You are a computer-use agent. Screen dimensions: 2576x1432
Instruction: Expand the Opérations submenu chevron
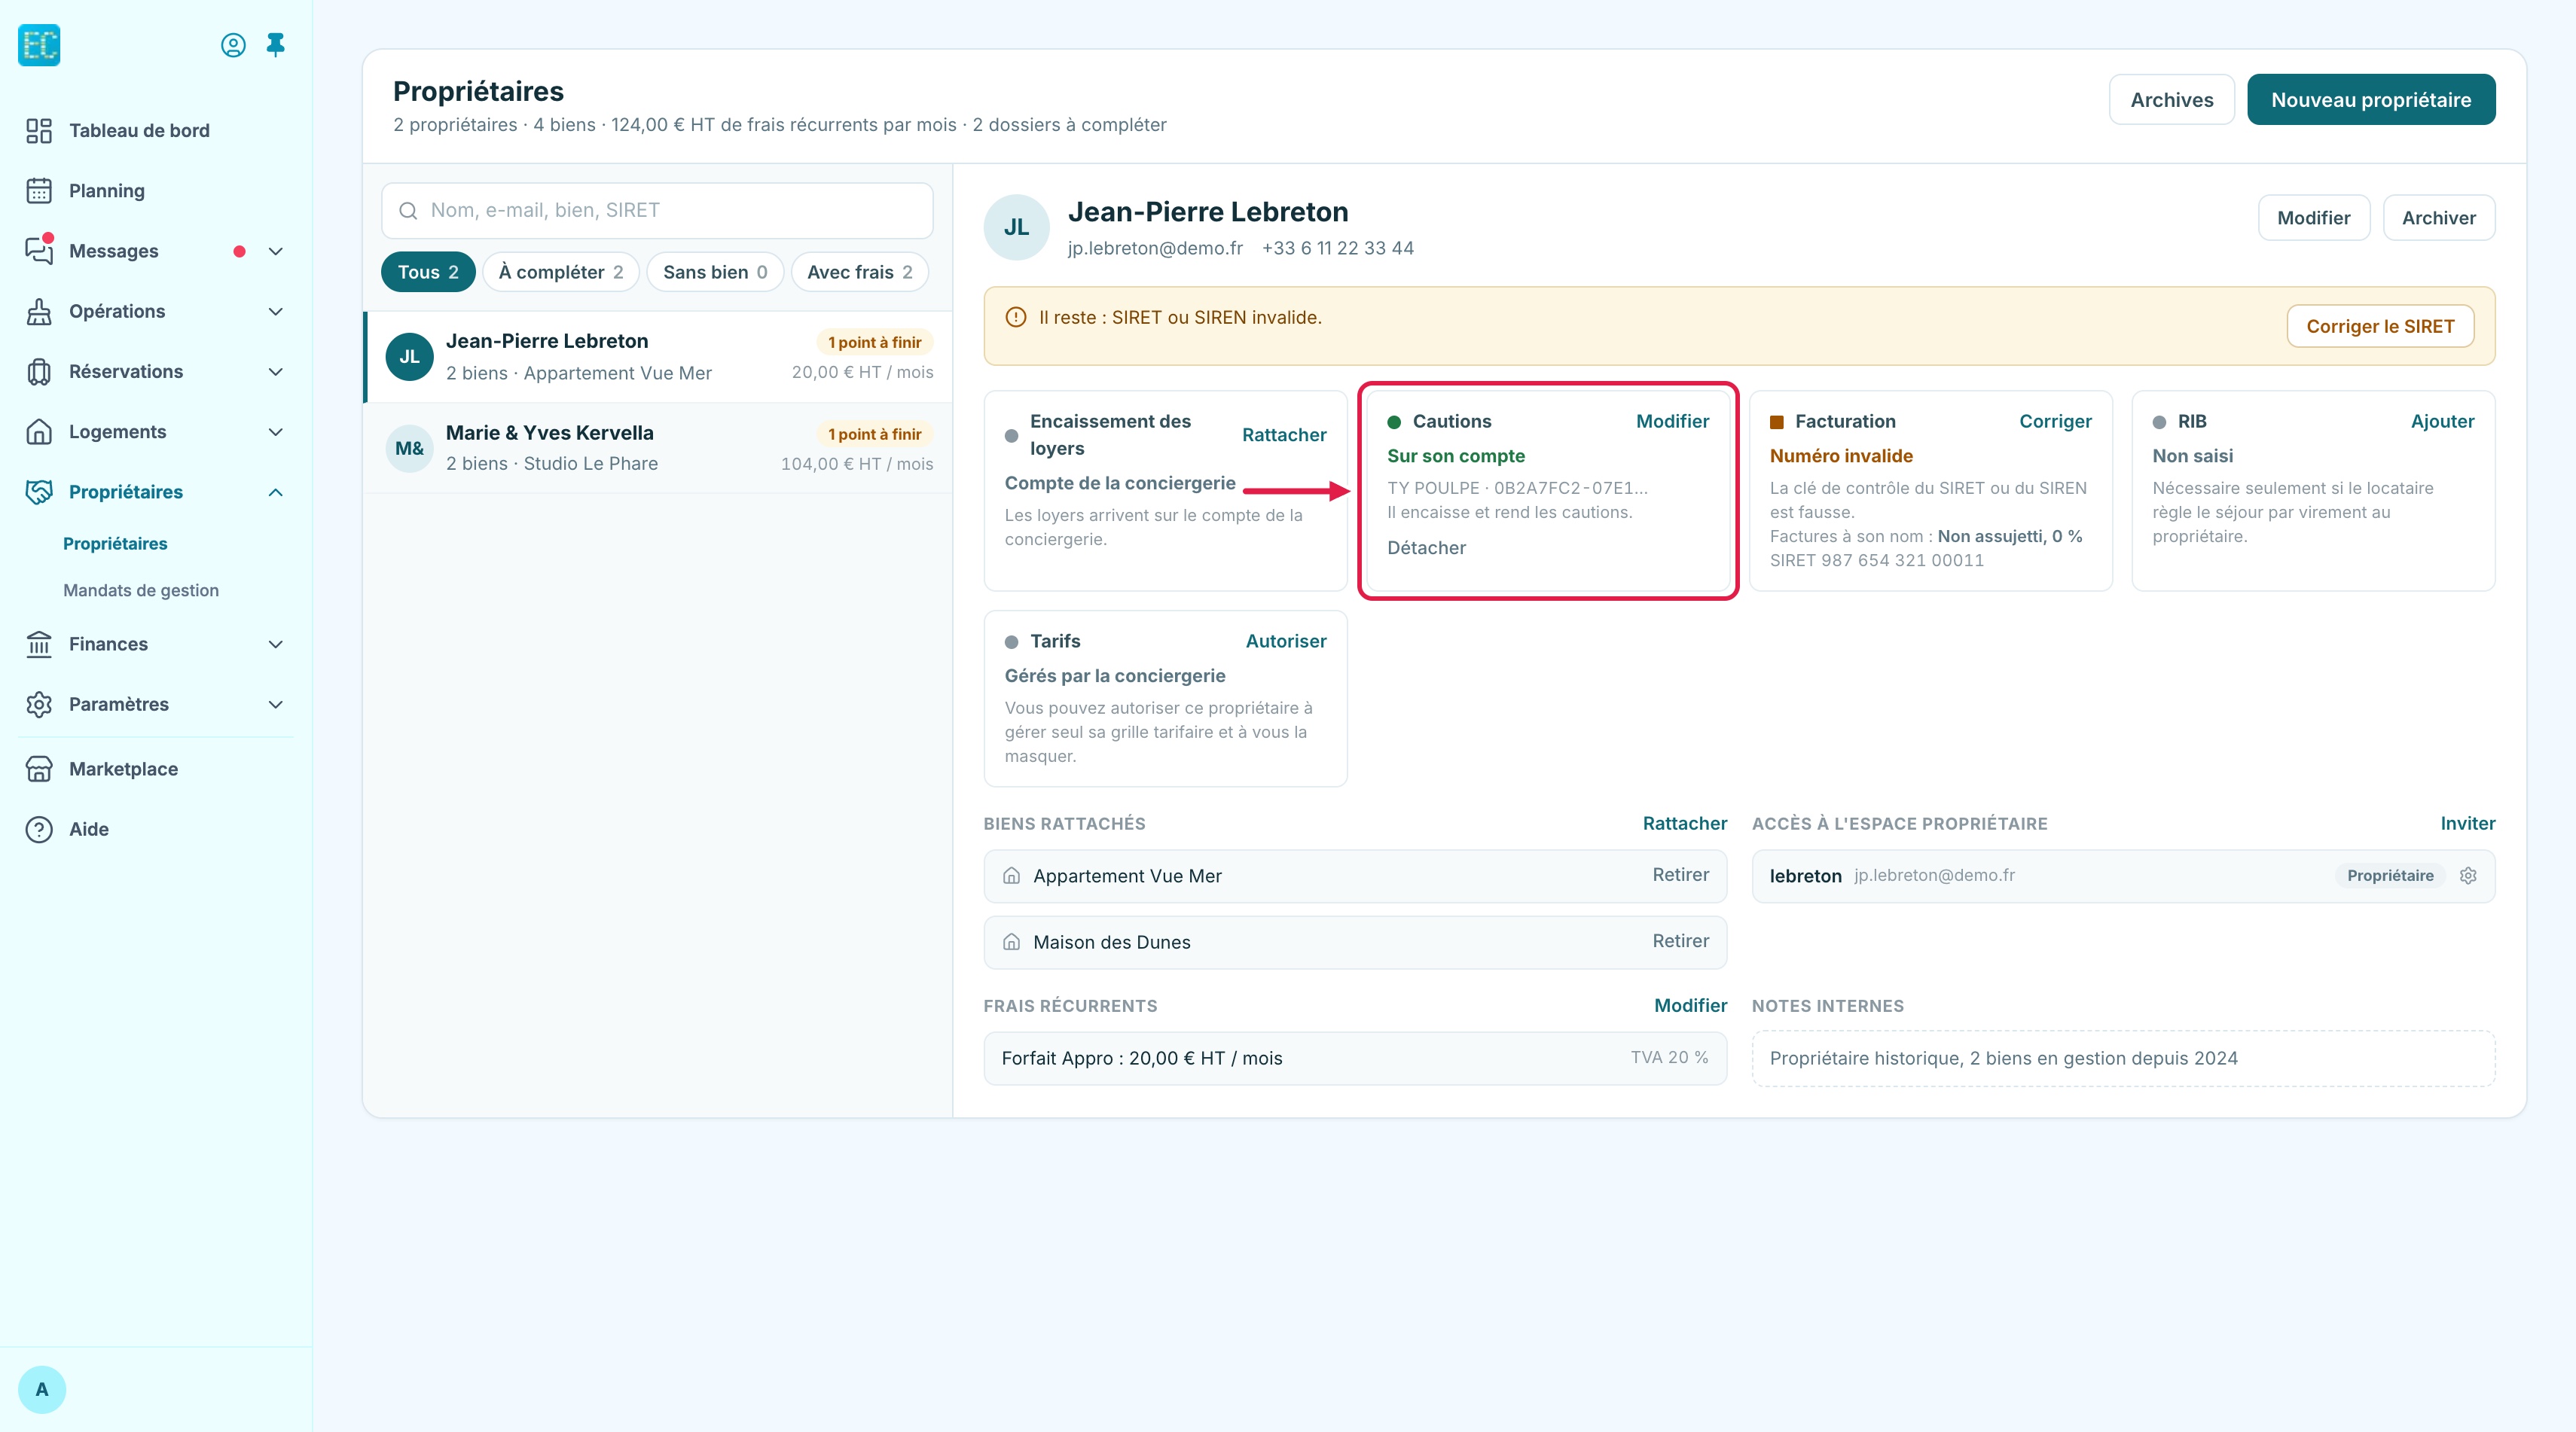tap(276, 312)
